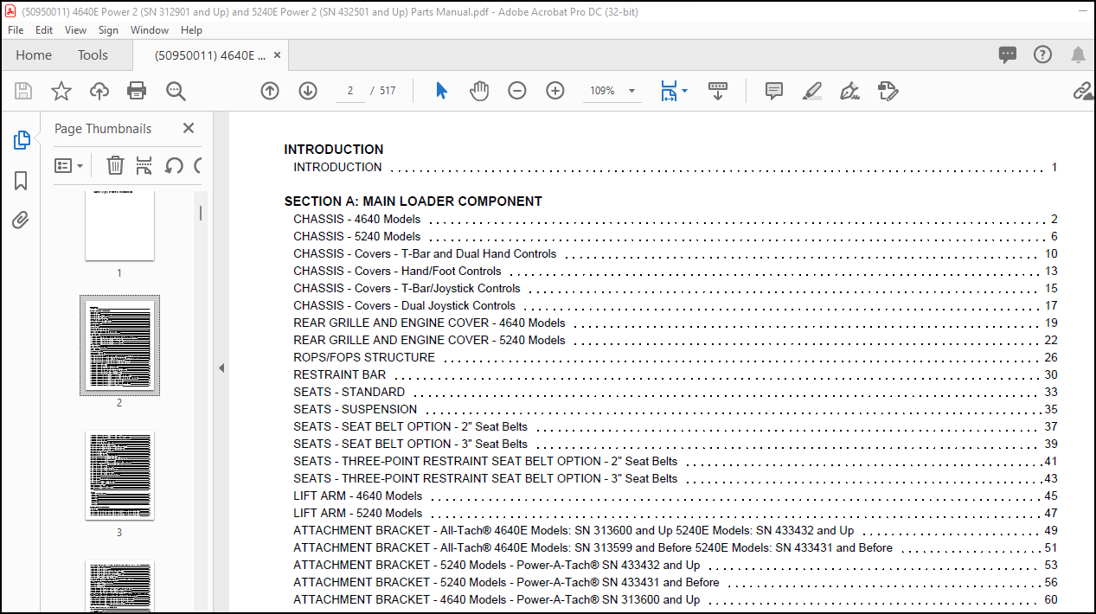Click CHASSIS - Covers - Dual Joystick Controls
Screen dimensions: 1096x614
[x=404, y=305]
